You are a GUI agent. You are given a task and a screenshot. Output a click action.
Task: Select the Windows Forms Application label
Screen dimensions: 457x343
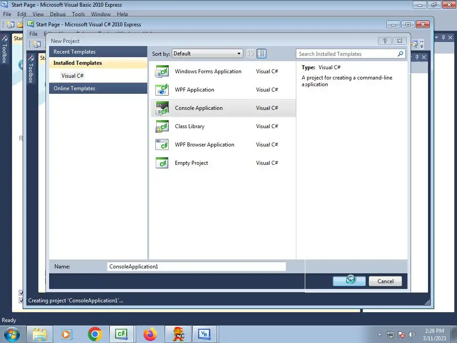pyautogui.click(x=208, y=71)
